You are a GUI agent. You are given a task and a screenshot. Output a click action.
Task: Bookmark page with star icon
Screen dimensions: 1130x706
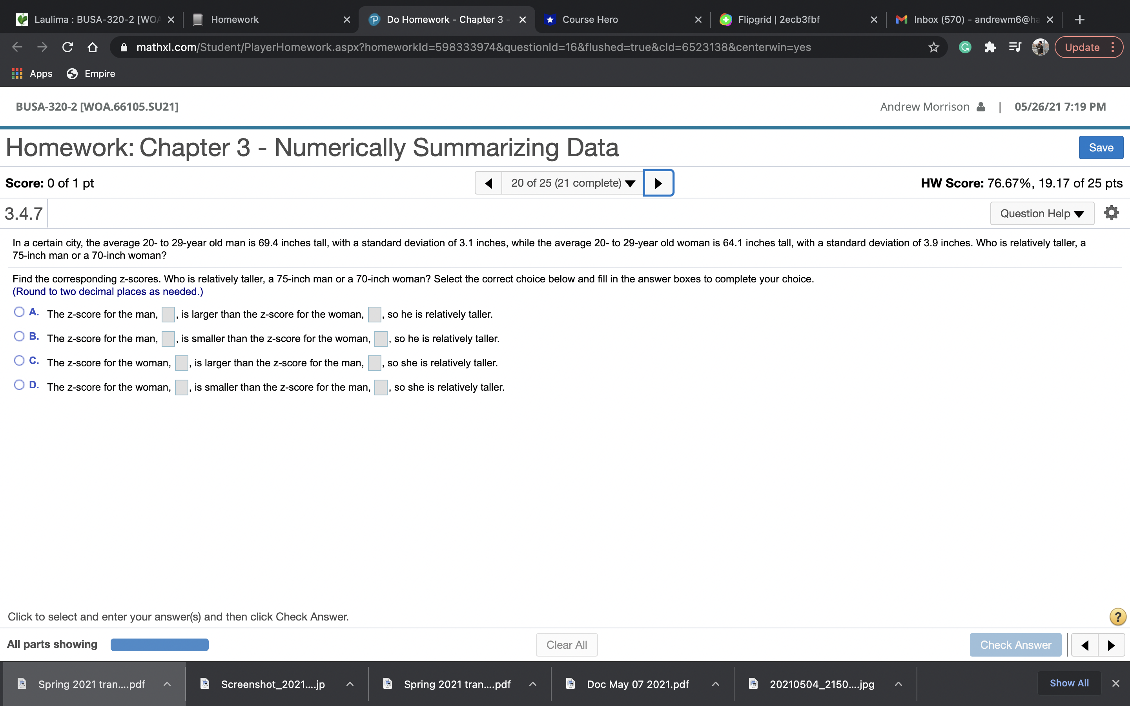coord(933,47)
